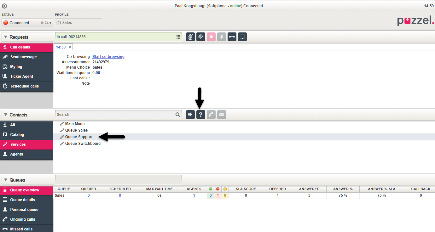Screen dimensions: 435x232
Task: Mute the microphone during the call
Action: 190,37
